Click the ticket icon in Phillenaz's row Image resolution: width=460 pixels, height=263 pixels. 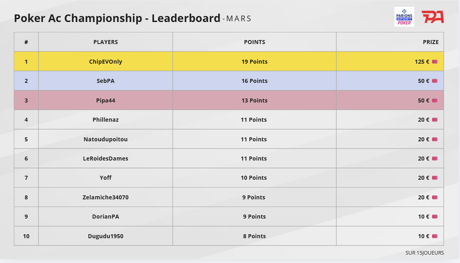click(435, 120)
